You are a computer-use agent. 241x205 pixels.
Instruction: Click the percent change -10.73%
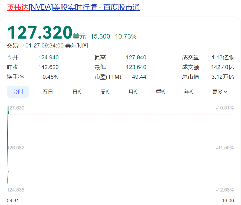(124, 36)
